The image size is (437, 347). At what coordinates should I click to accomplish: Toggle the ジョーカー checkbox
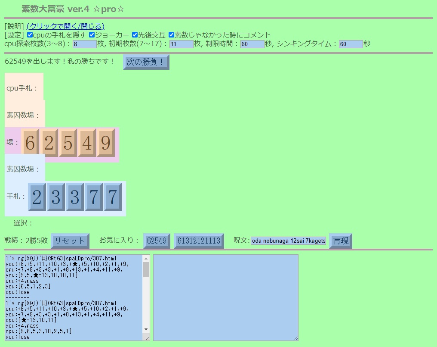pyautogui.click(x=92, y=35)
